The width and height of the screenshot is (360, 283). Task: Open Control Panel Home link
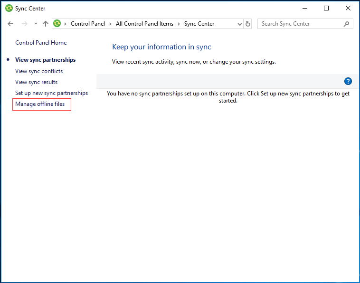point(41,43)
